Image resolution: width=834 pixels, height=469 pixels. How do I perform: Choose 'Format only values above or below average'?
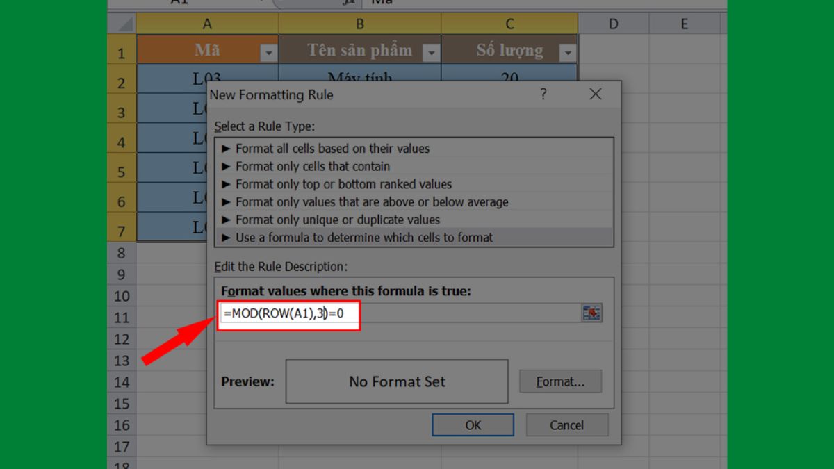[x=372, y=202]
